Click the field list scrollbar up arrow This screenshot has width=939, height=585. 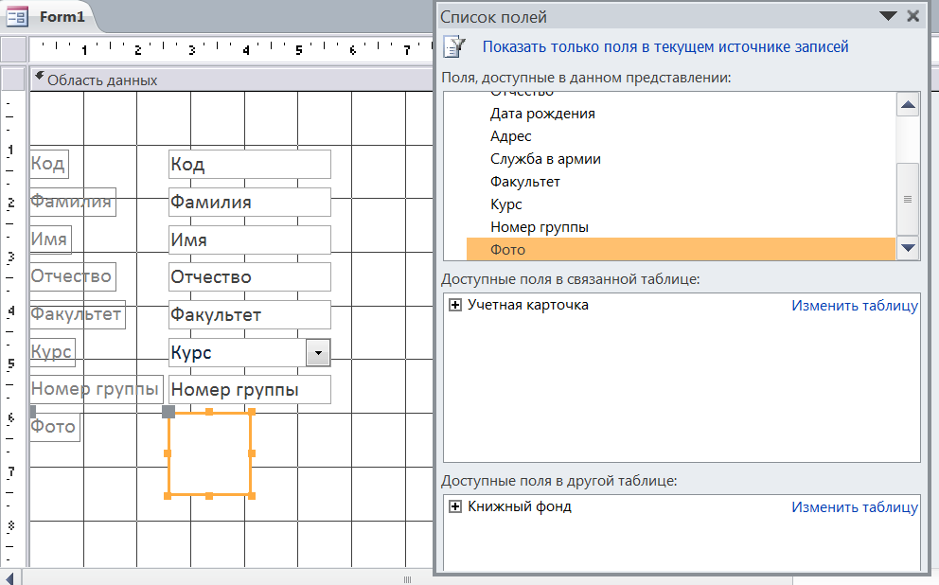click(908, 105)
